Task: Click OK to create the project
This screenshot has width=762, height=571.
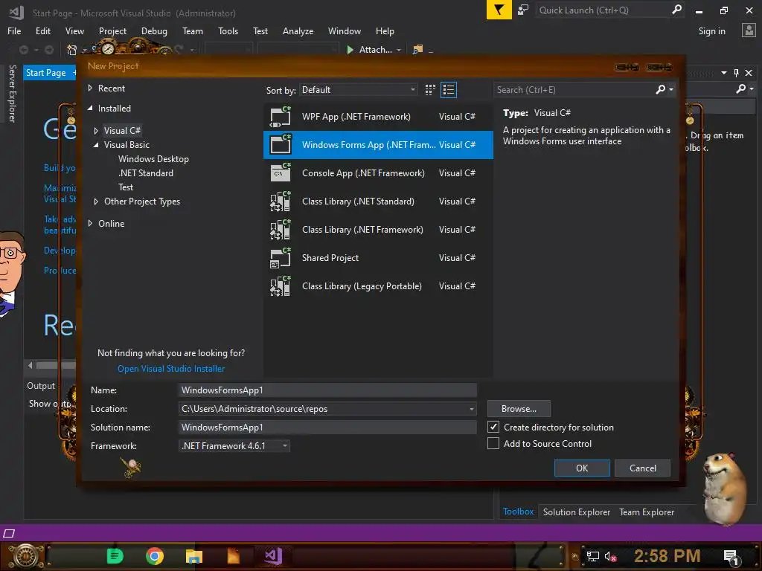Action: 582,468
